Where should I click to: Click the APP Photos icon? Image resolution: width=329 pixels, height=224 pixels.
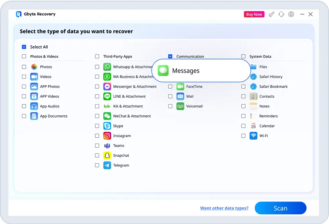[x=34, y=87]
